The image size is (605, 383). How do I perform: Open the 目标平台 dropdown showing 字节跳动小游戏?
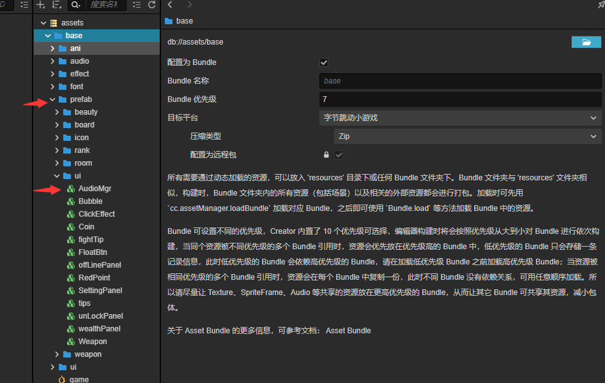coord(460,118)
